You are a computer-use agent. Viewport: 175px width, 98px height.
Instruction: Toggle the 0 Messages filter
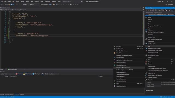(36, 74)
